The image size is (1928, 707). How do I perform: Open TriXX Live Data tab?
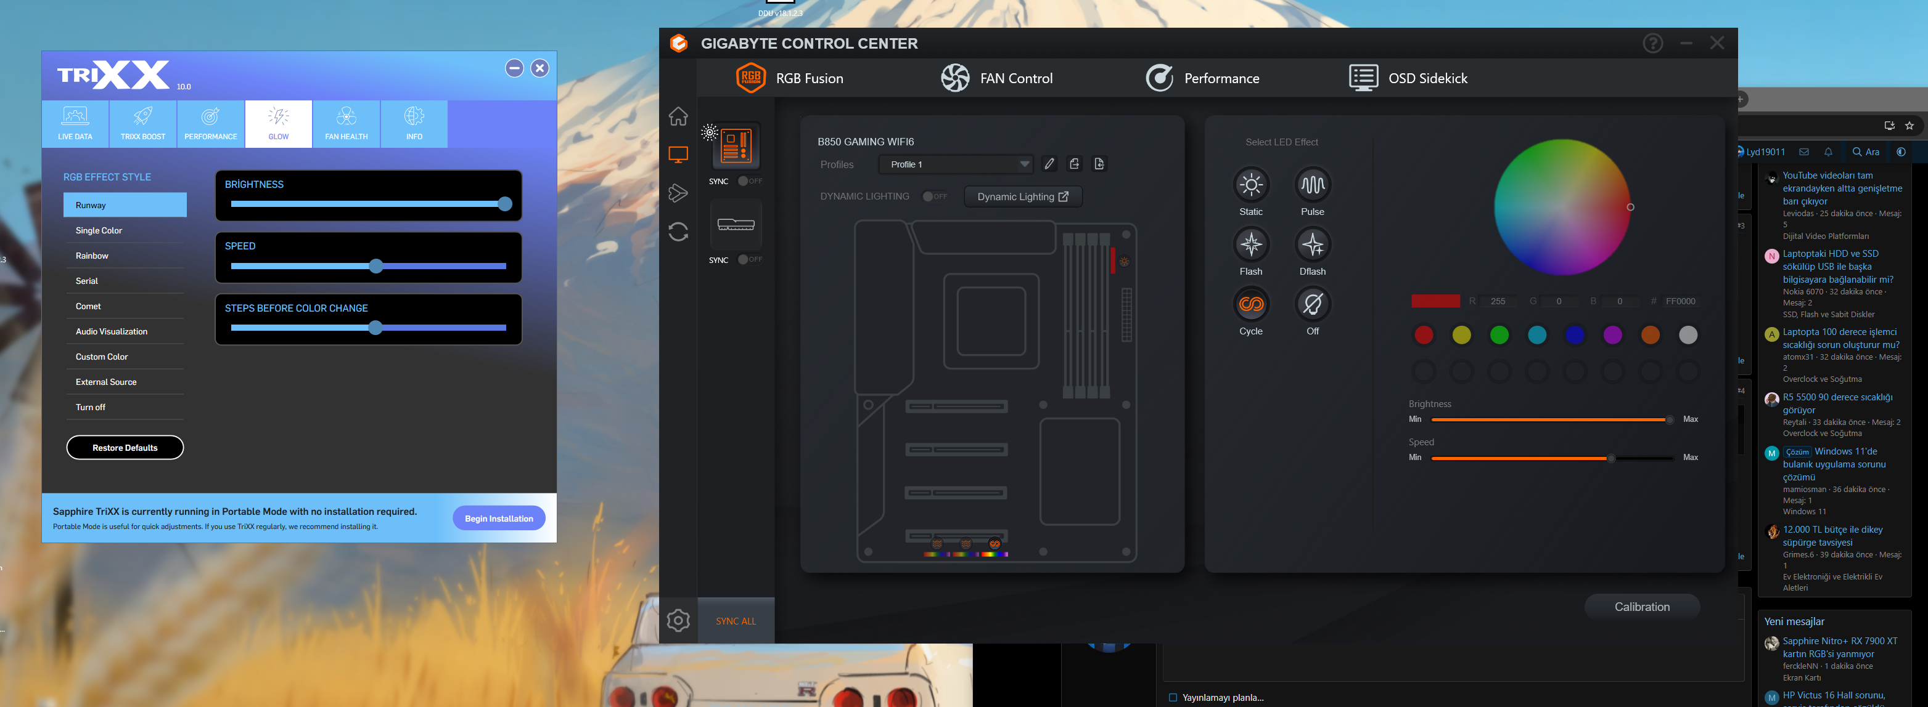point(75,123)
